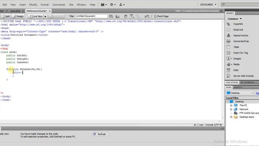Viewport: 259px width, 146px height.
Task: Click the Images insert icon
Action: 228,58
